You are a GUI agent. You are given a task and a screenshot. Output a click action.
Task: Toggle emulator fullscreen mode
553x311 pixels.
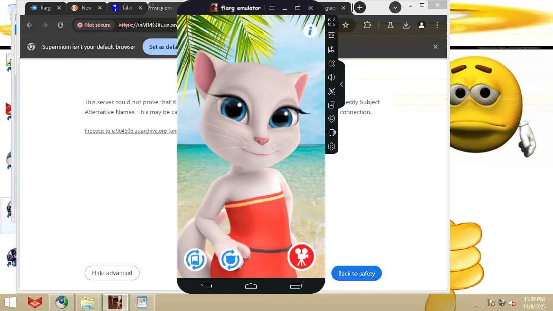click(x=332, y=22)
